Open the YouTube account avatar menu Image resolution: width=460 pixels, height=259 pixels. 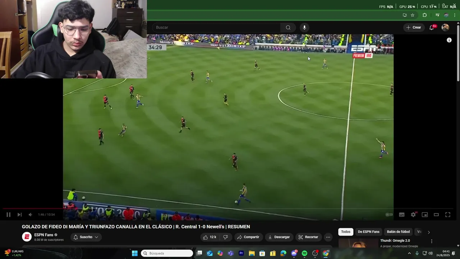point(445,27)
